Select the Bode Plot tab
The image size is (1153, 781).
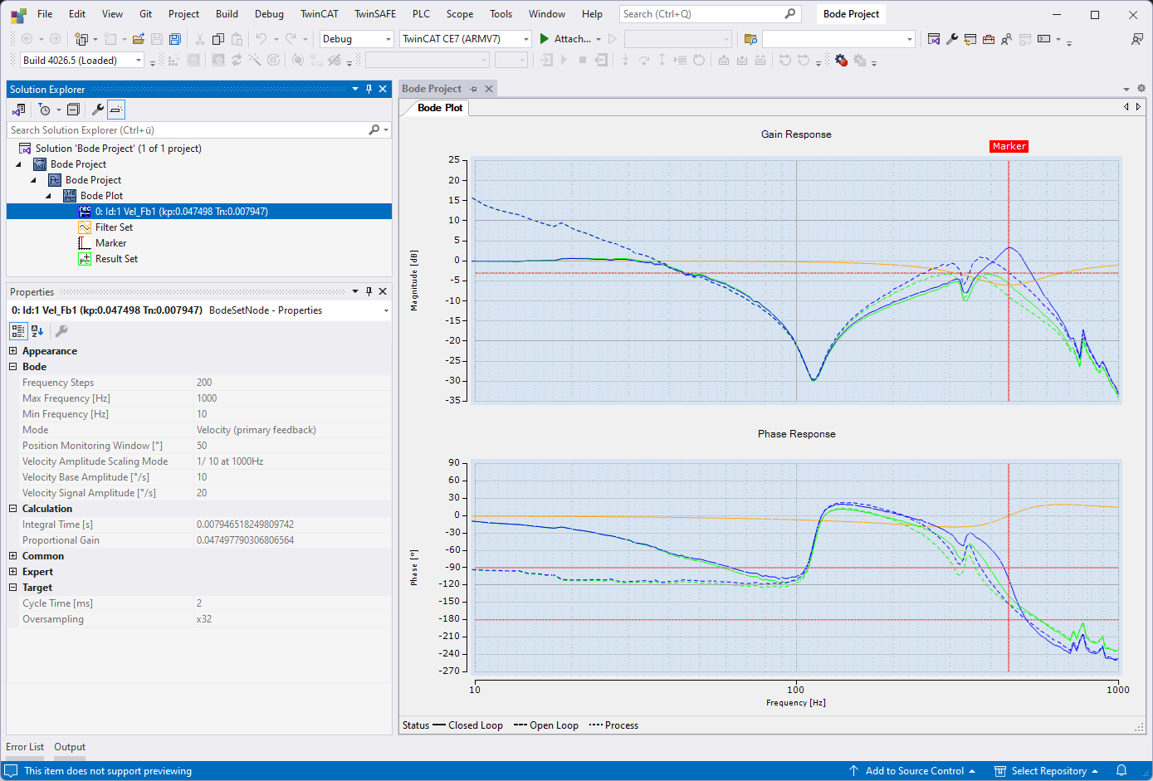click(440, 108)
